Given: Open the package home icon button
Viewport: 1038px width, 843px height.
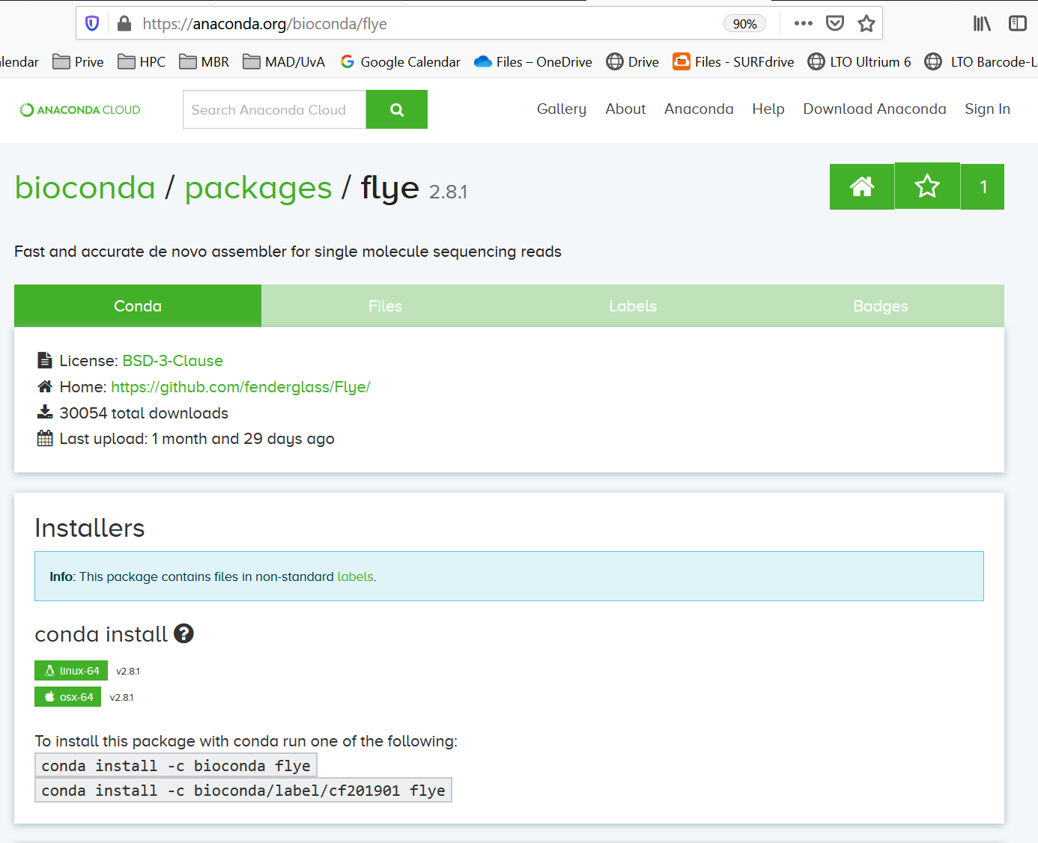Looking at the screenshot, I should (862, 186).
